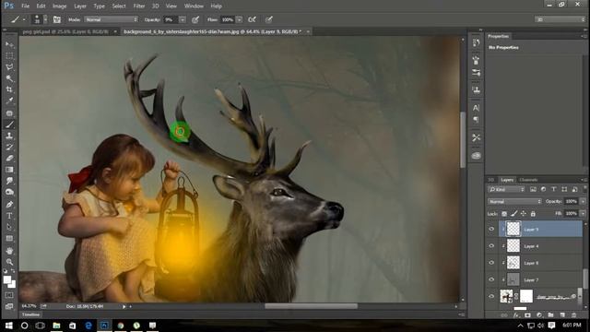This screenshot has width=590, height=332.
Task: Select the Horizontal Type tool
Action: coord(9,216)
